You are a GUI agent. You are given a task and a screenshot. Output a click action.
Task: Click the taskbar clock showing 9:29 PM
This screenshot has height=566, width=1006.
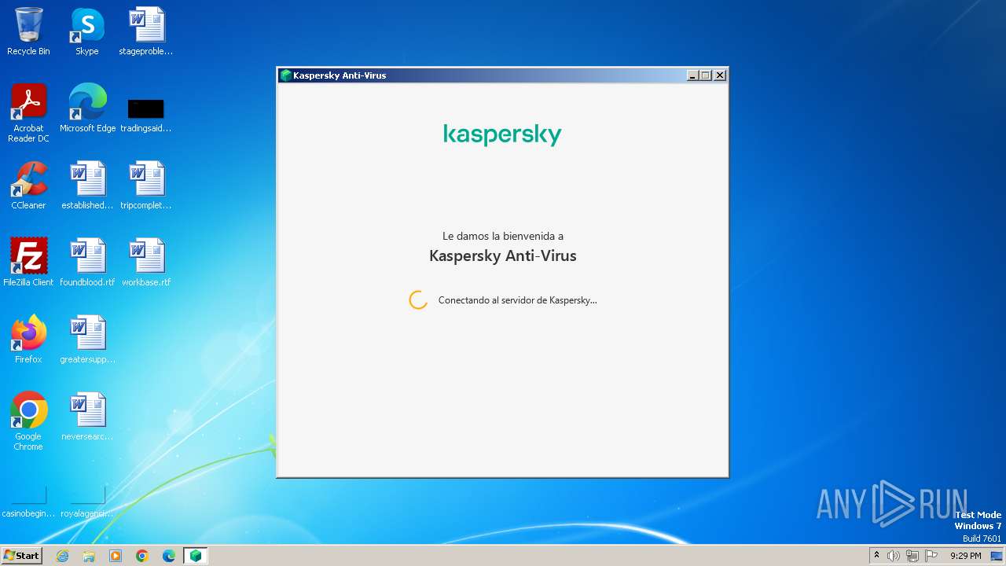click(965, 556)
